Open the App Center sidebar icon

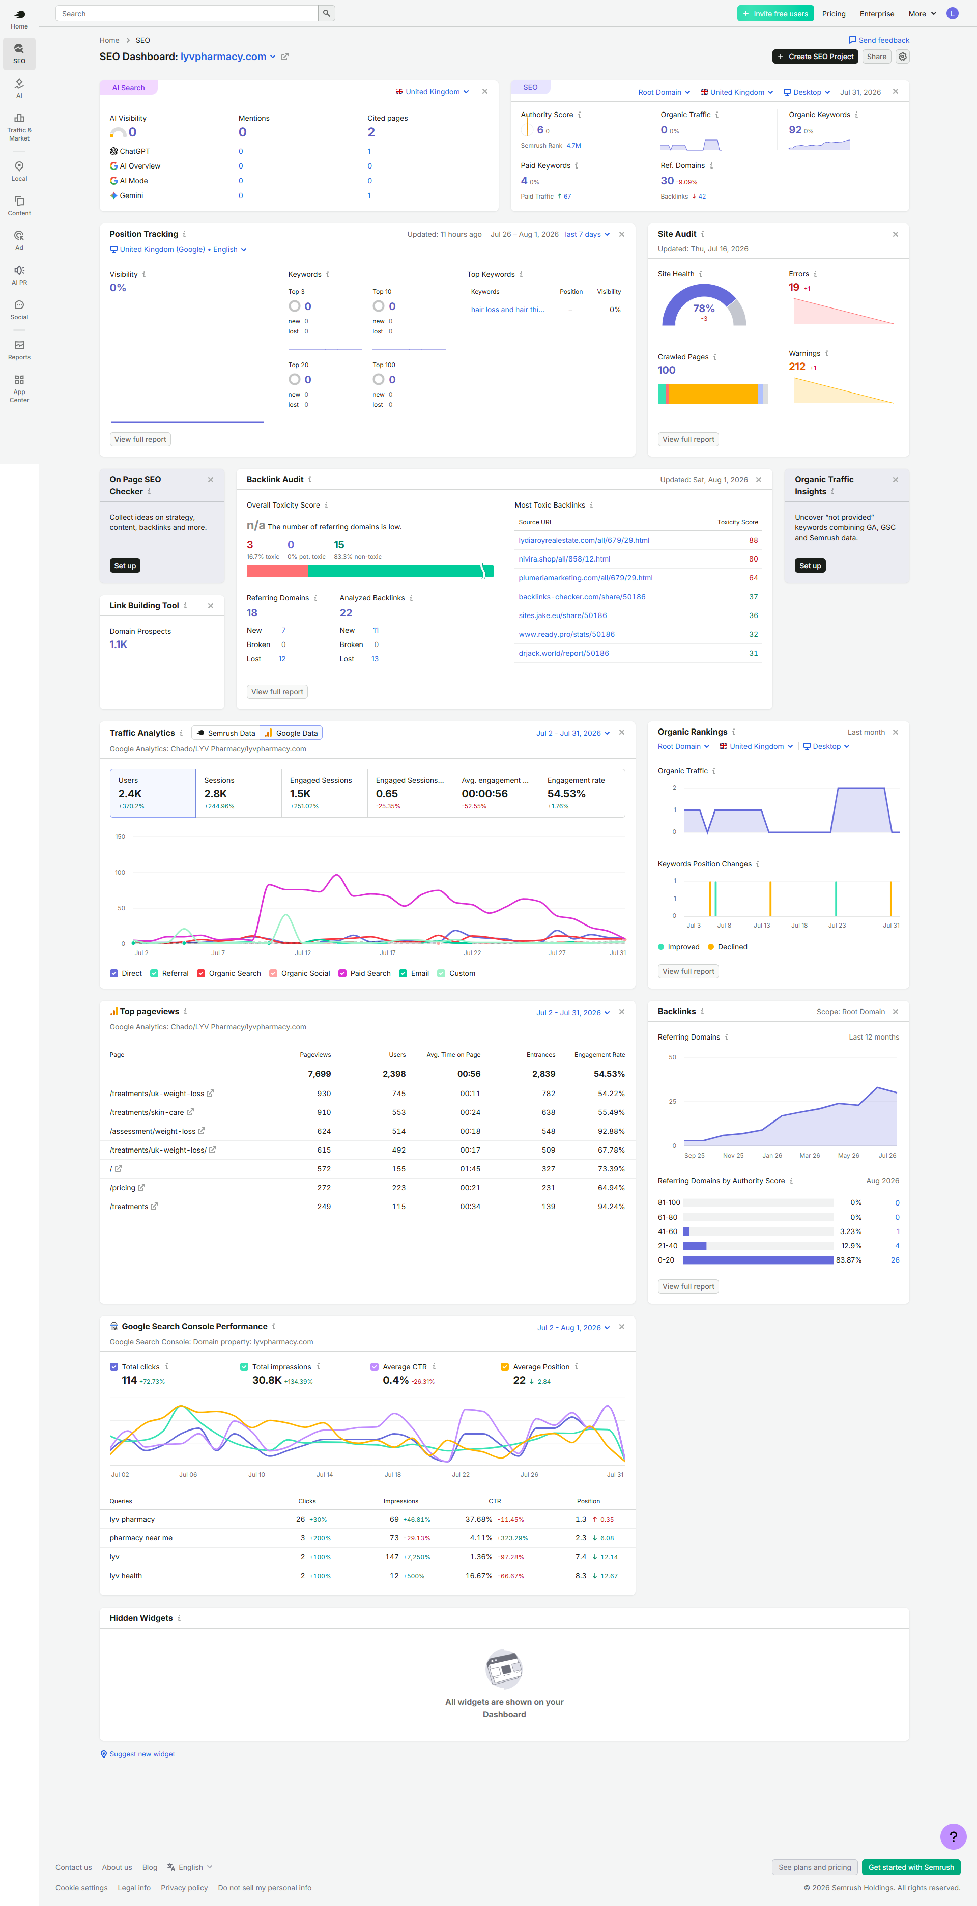click(x=19, y=388)
